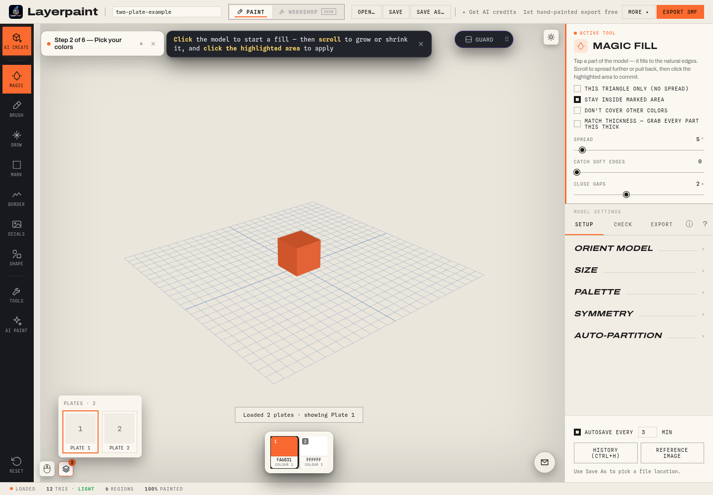The image size is (713, 495).
Task: Select the Plate 2 thumbnail
Action: (x=119, y=432)
